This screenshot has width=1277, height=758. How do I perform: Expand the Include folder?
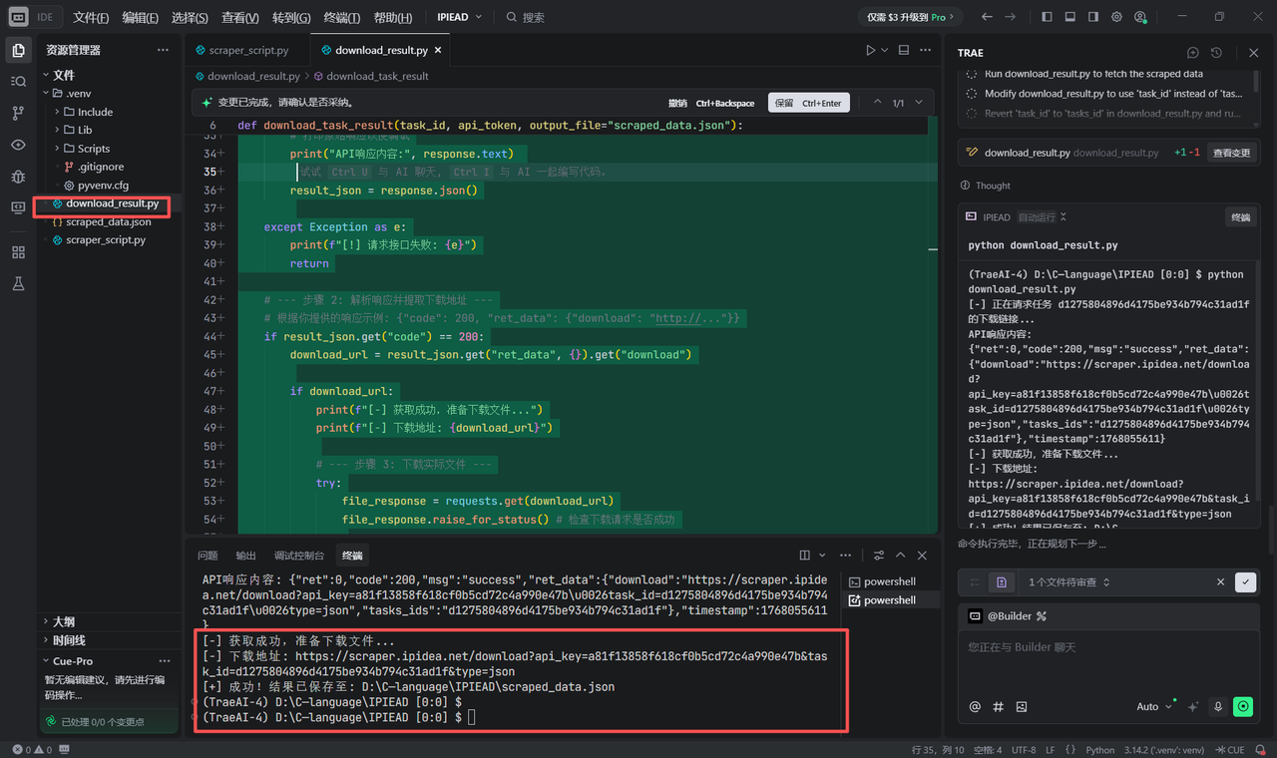pos(95,112)
